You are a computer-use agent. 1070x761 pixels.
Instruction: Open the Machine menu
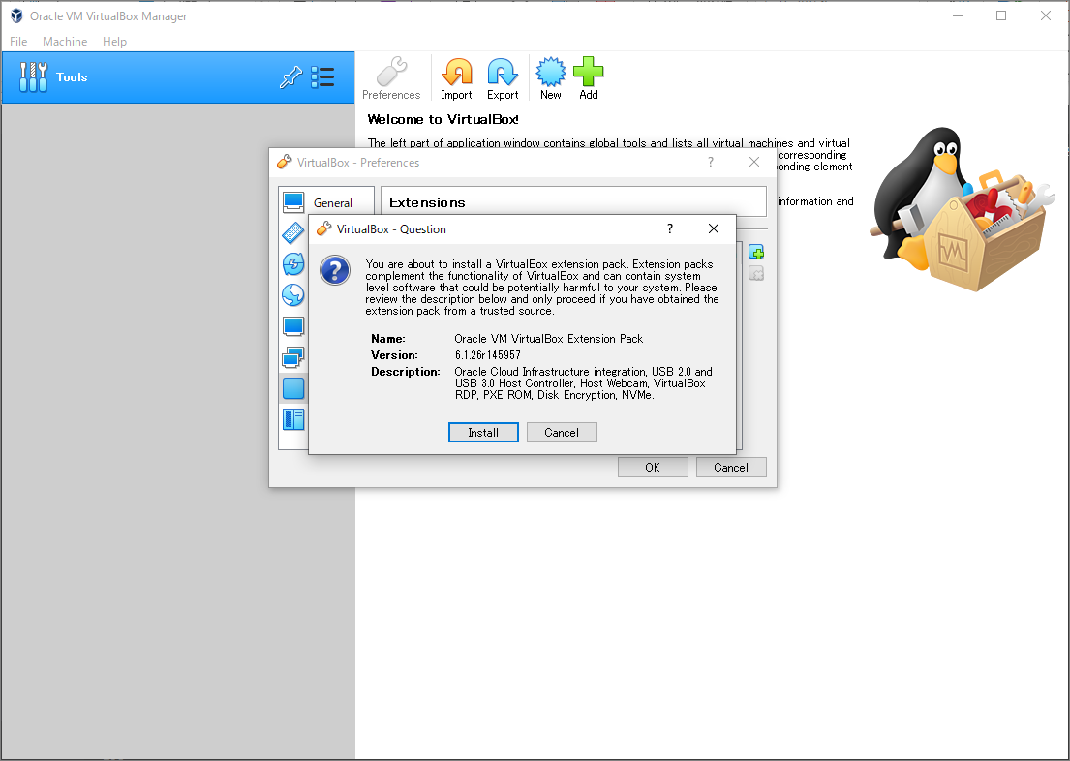pyautogui.click(x=65, y=41)
